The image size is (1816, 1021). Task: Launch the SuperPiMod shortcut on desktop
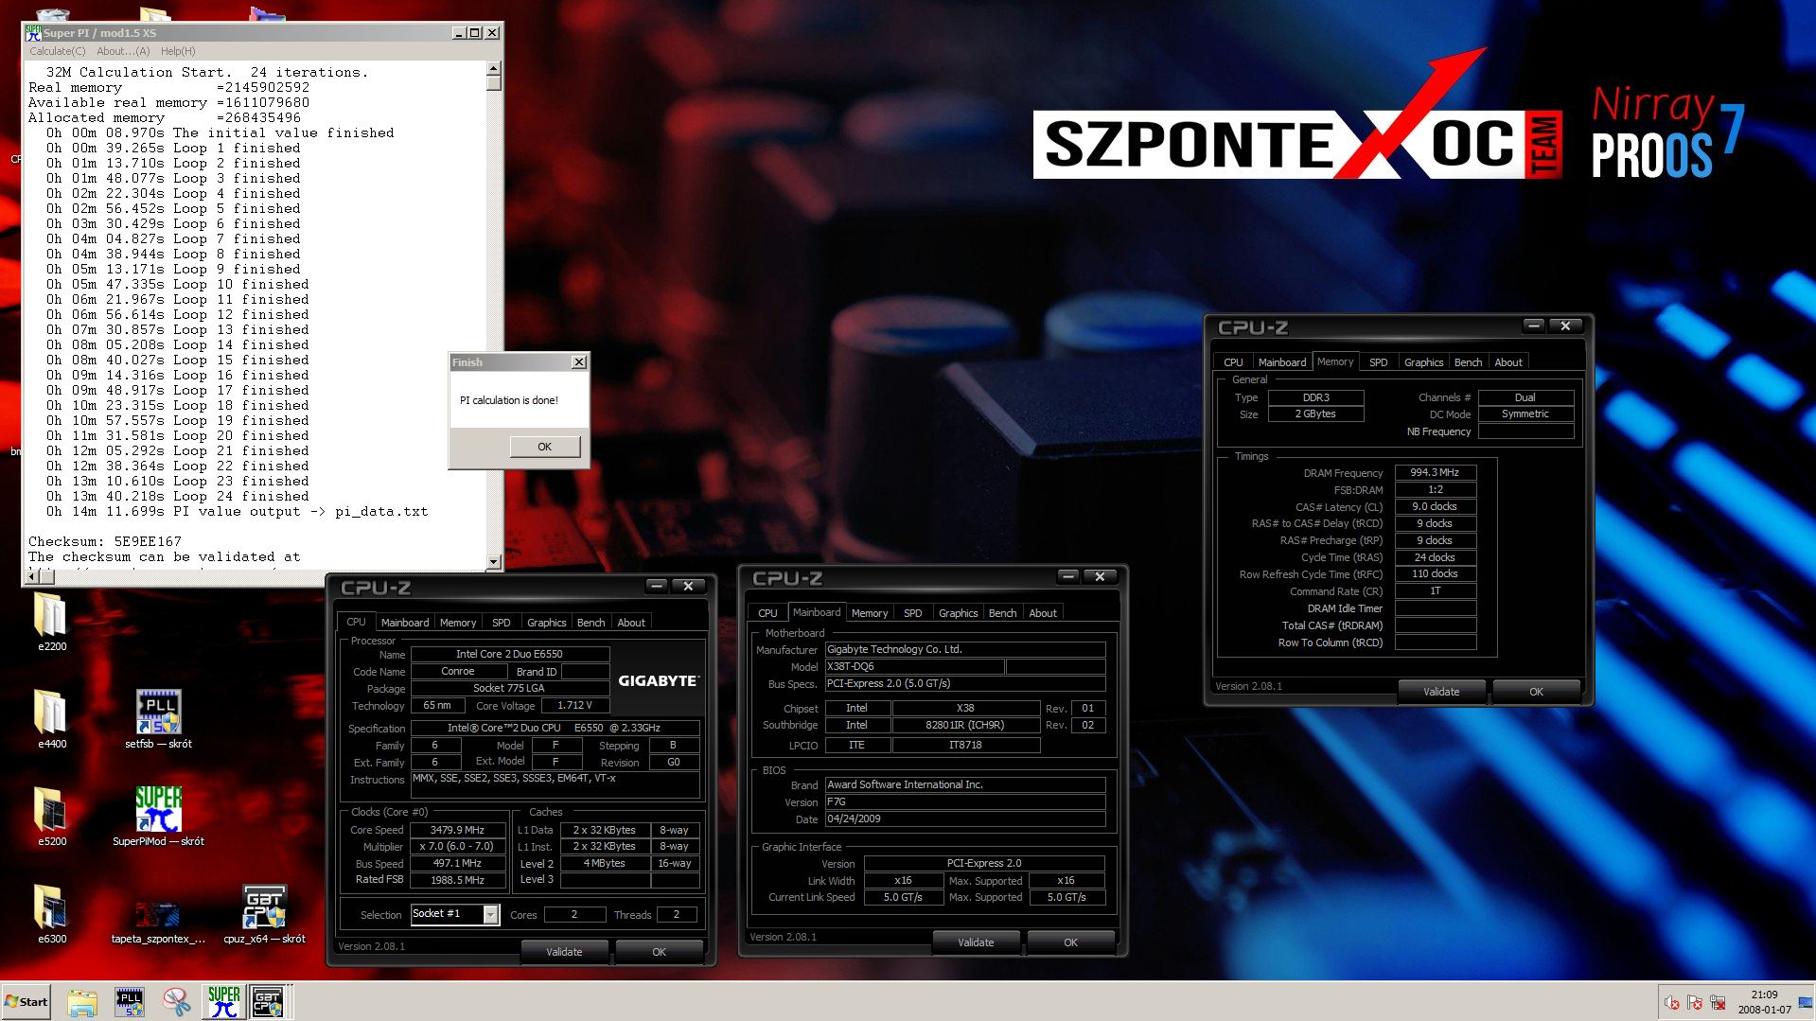coord(158,815)
